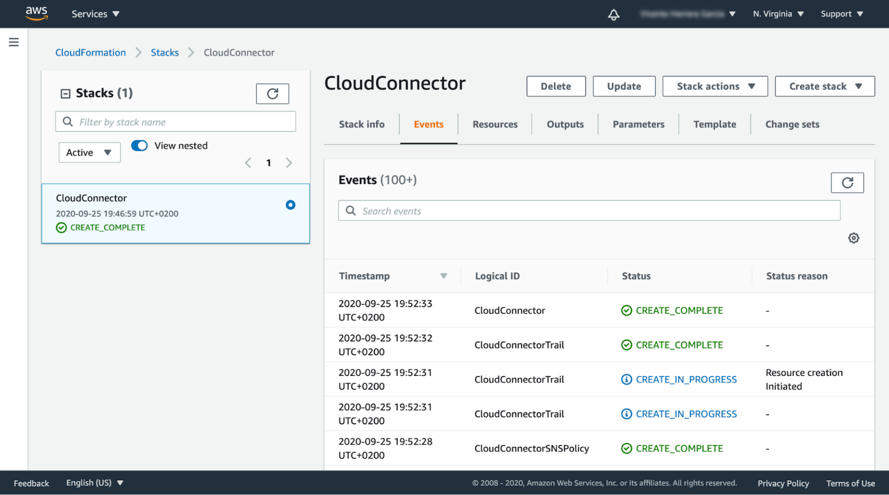The height and width of the screenshot is (495, 889).
Task: Open the Stack actions dropdown
Action: [714, 86]
